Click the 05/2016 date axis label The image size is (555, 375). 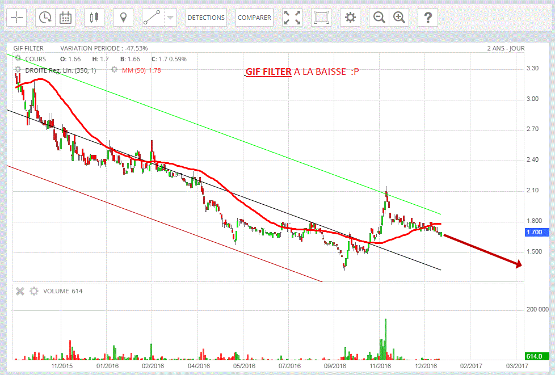pos(244,366)
